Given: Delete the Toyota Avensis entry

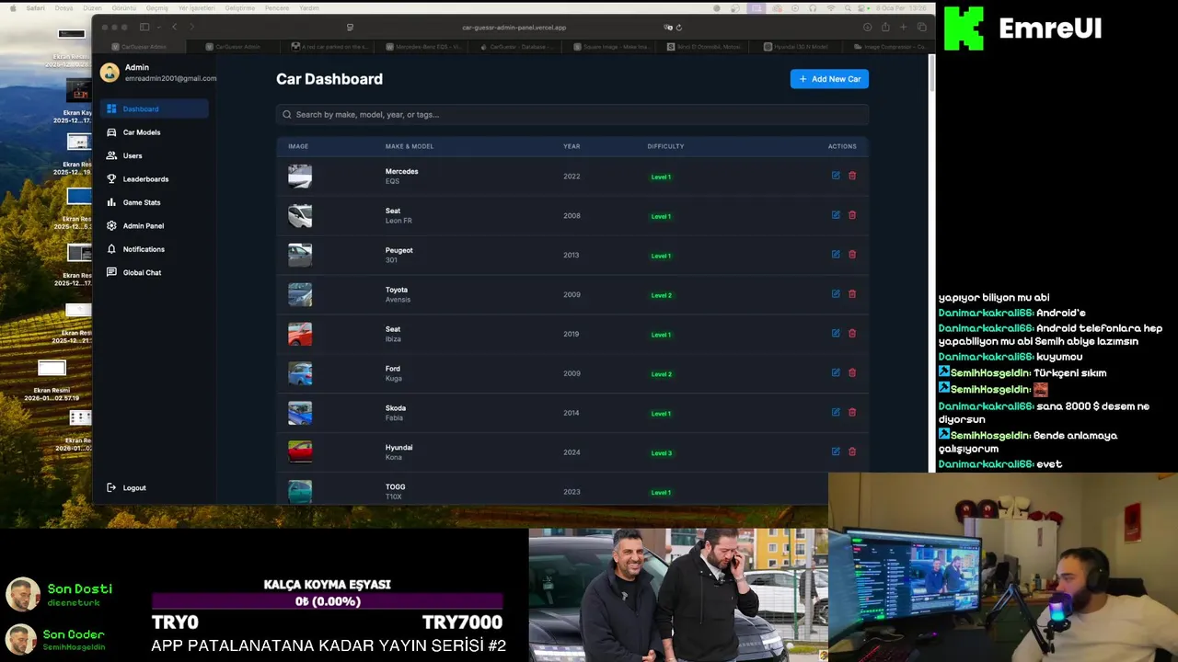Looking at the screenshot, I should 852,294.
